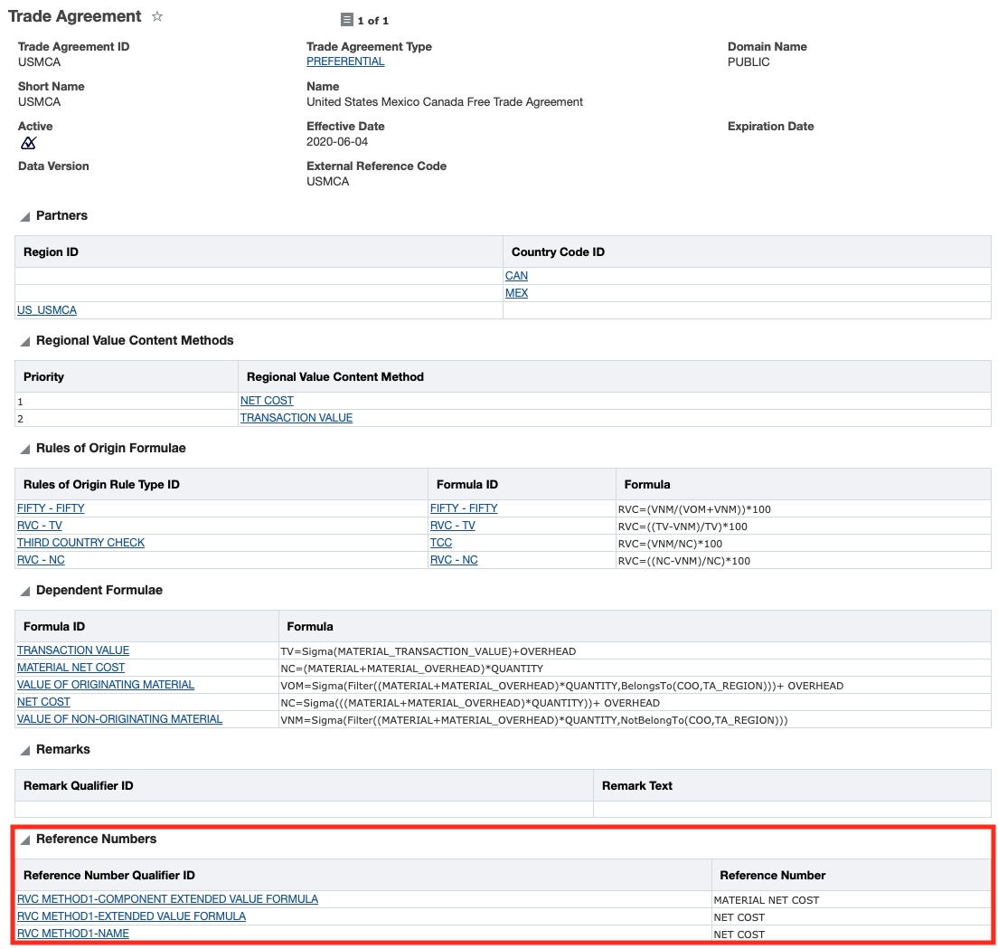998x949 pixels.
Task: Click the Active status checkmark icon
Action: point(28,143)
